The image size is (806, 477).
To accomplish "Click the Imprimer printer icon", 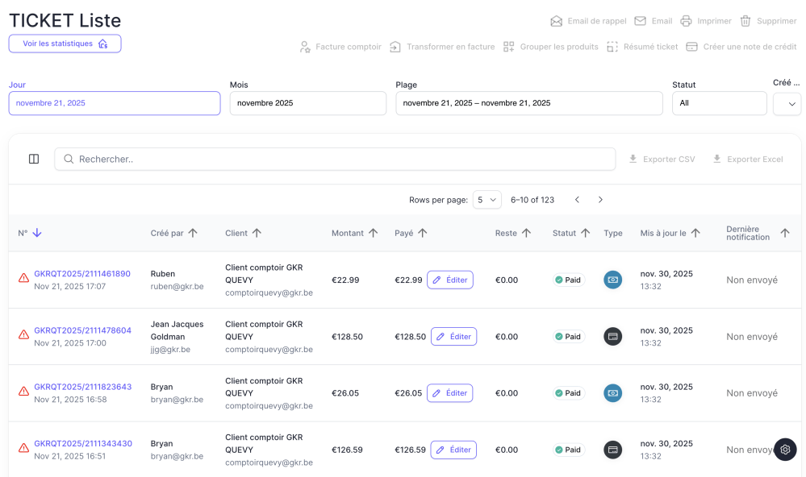I will point(686,21).
